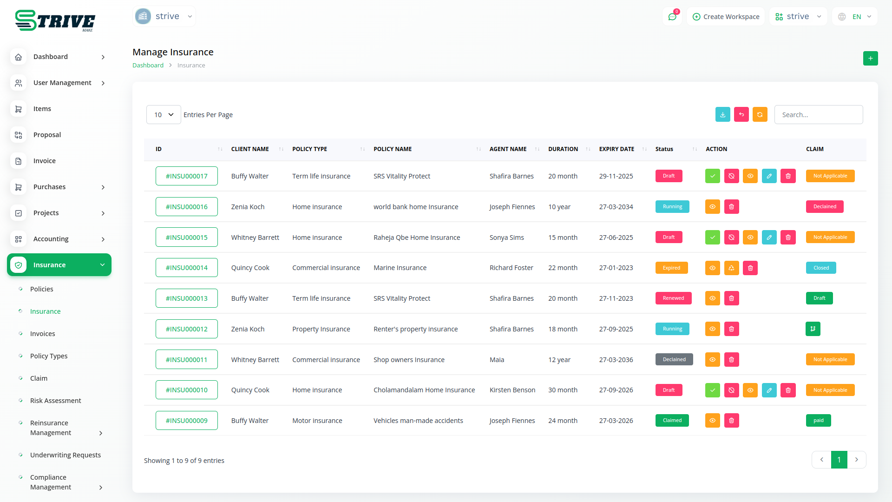View insurance #INSU000012 via eye icon
The height and width of the screenshot is (502, 892).
coord(712,329)
